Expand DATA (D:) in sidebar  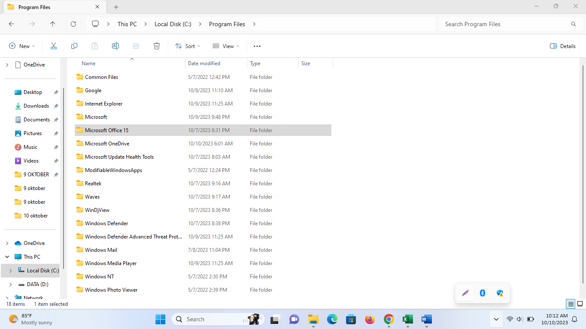[x=10, y=284]
